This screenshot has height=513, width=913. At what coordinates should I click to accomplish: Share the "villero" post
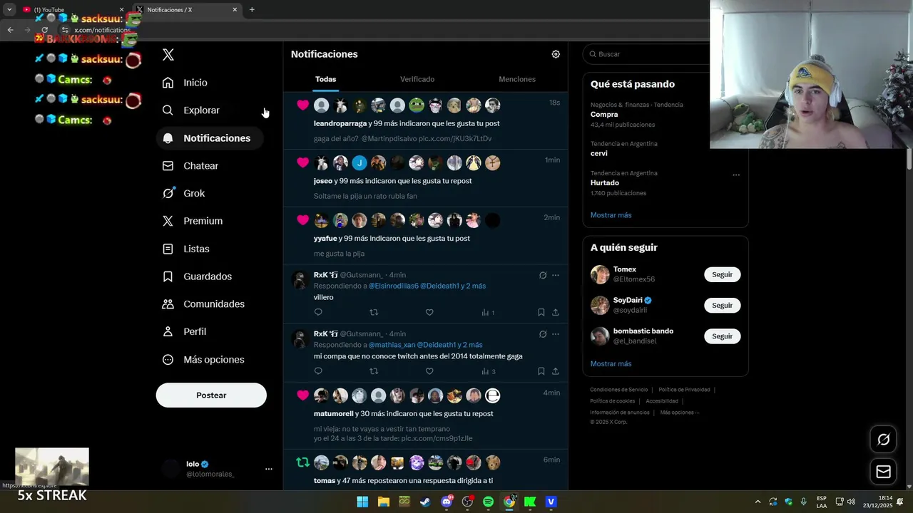coord(556,312)
